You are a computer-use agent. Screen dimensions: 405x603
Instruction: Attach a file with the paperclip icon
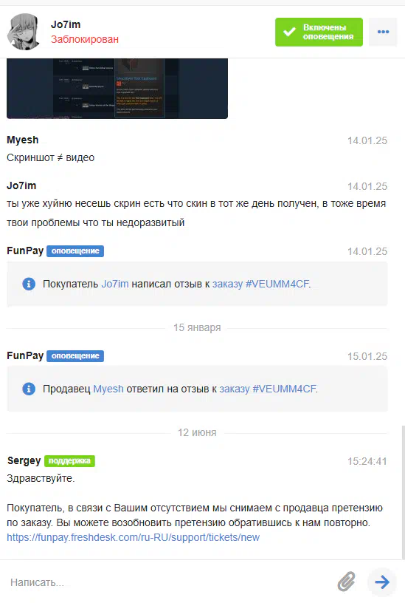(346, 582)
